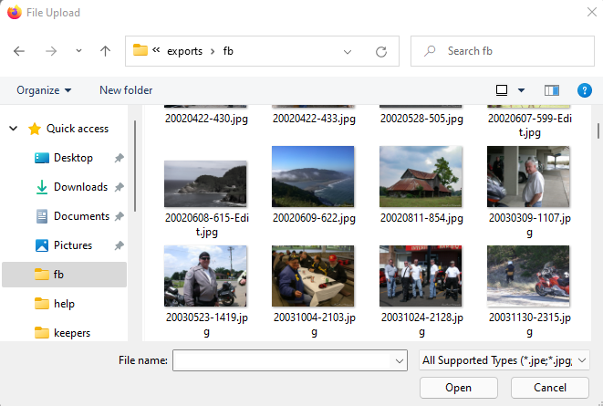Click New folder in the toolbar
Image resolution: width=603 pixels, height=406 pixels.
point(126,90)
